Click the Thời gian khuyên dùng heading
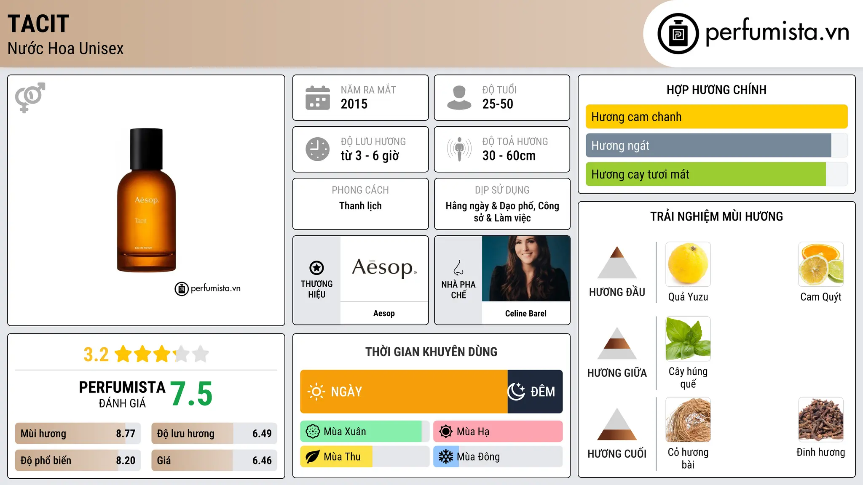The width and height of the screenshot is (863, 485). [x=431, y=352]
